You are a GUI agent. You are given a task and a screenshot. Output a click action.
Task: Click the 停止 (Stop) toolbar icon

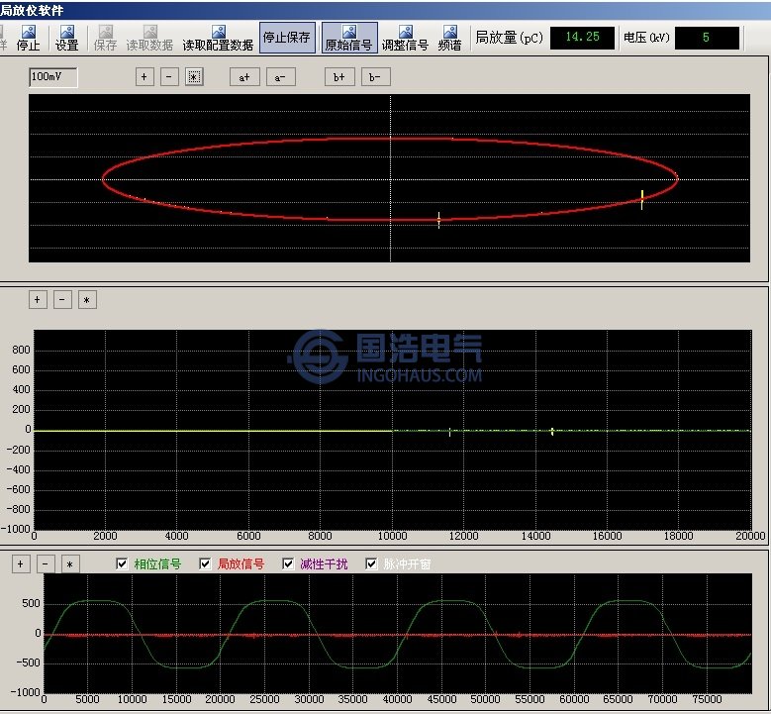coord(29,38)
